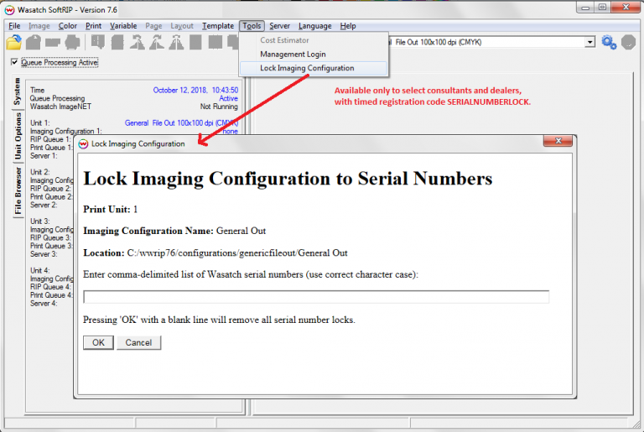
Task: Minimize the Wasatch SoftRIP window
Action: (585, 7)
